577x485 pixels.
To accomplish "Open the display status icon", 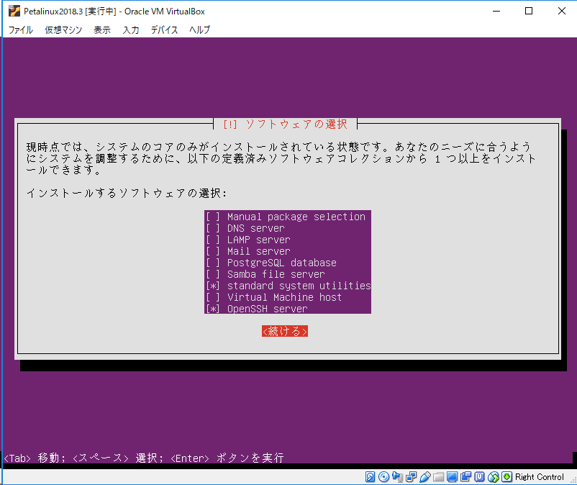I will [452, 476].
